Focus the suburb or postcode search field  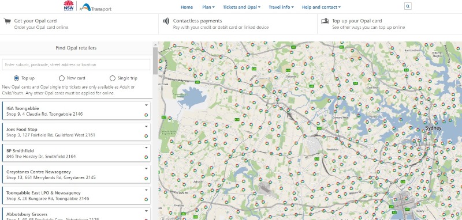(76, 65)
